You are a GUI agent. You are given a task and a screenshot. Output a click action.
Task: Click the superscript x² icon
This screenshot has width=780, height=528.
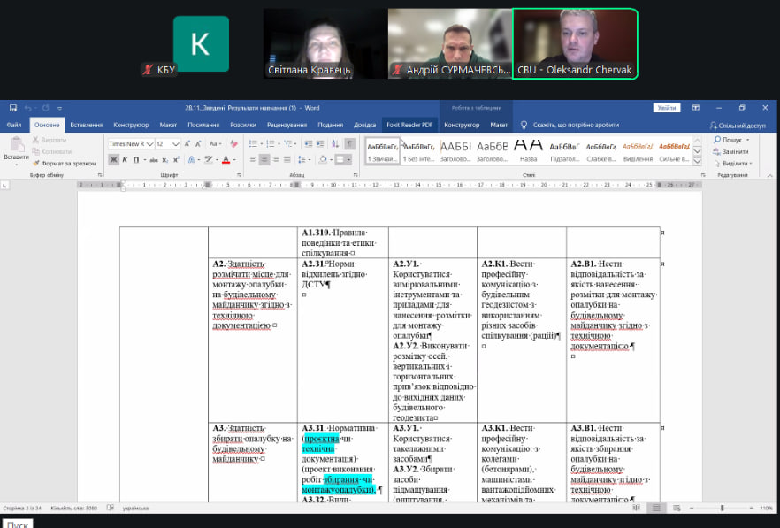coord(177,159)
